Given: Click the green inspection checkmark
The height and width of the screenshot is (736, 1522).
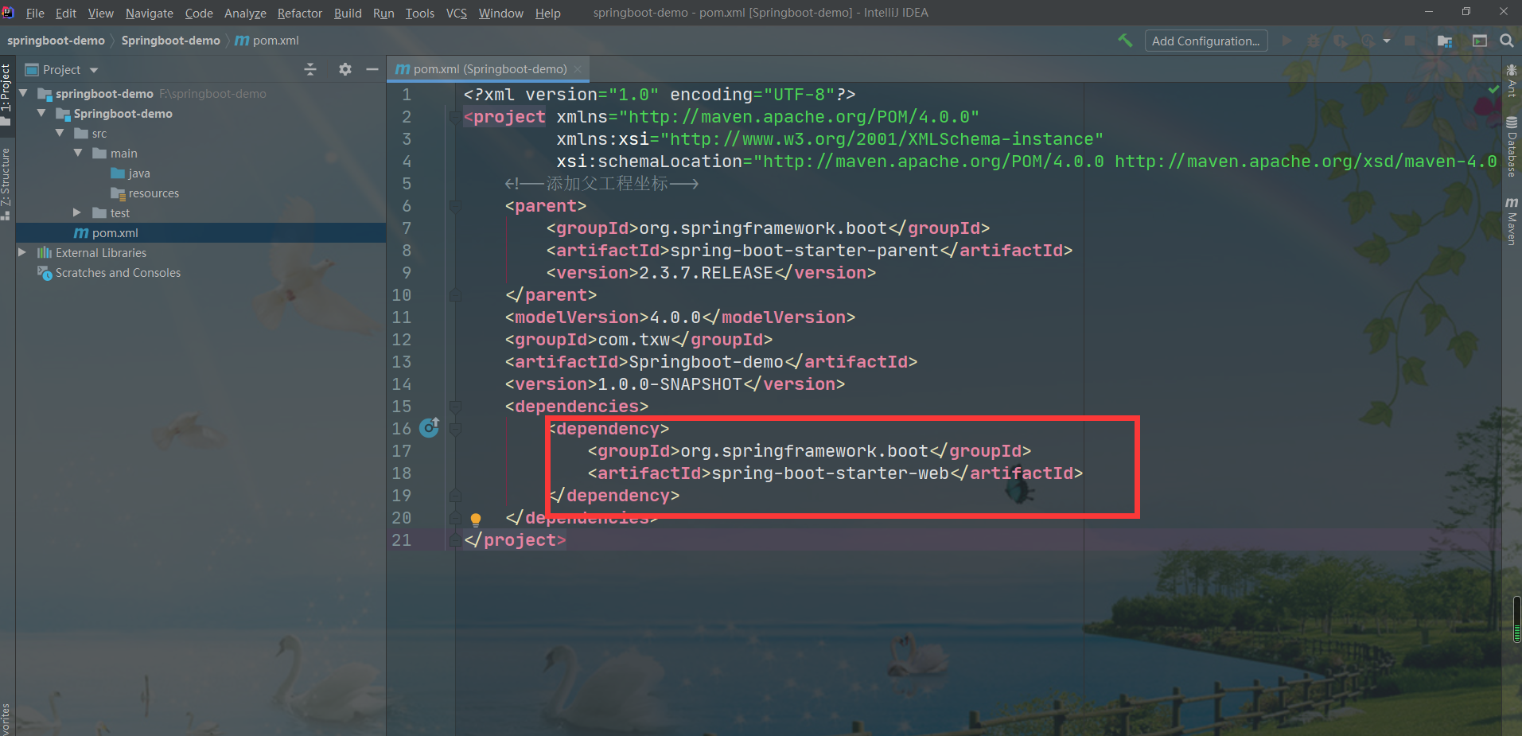Looking at the screenshot, I should coord(1493,90).
